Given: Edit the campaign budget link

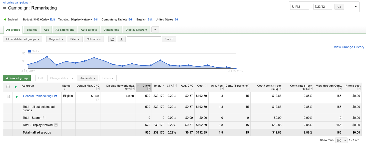Looking at the screenshot, I should coord(52,19).
